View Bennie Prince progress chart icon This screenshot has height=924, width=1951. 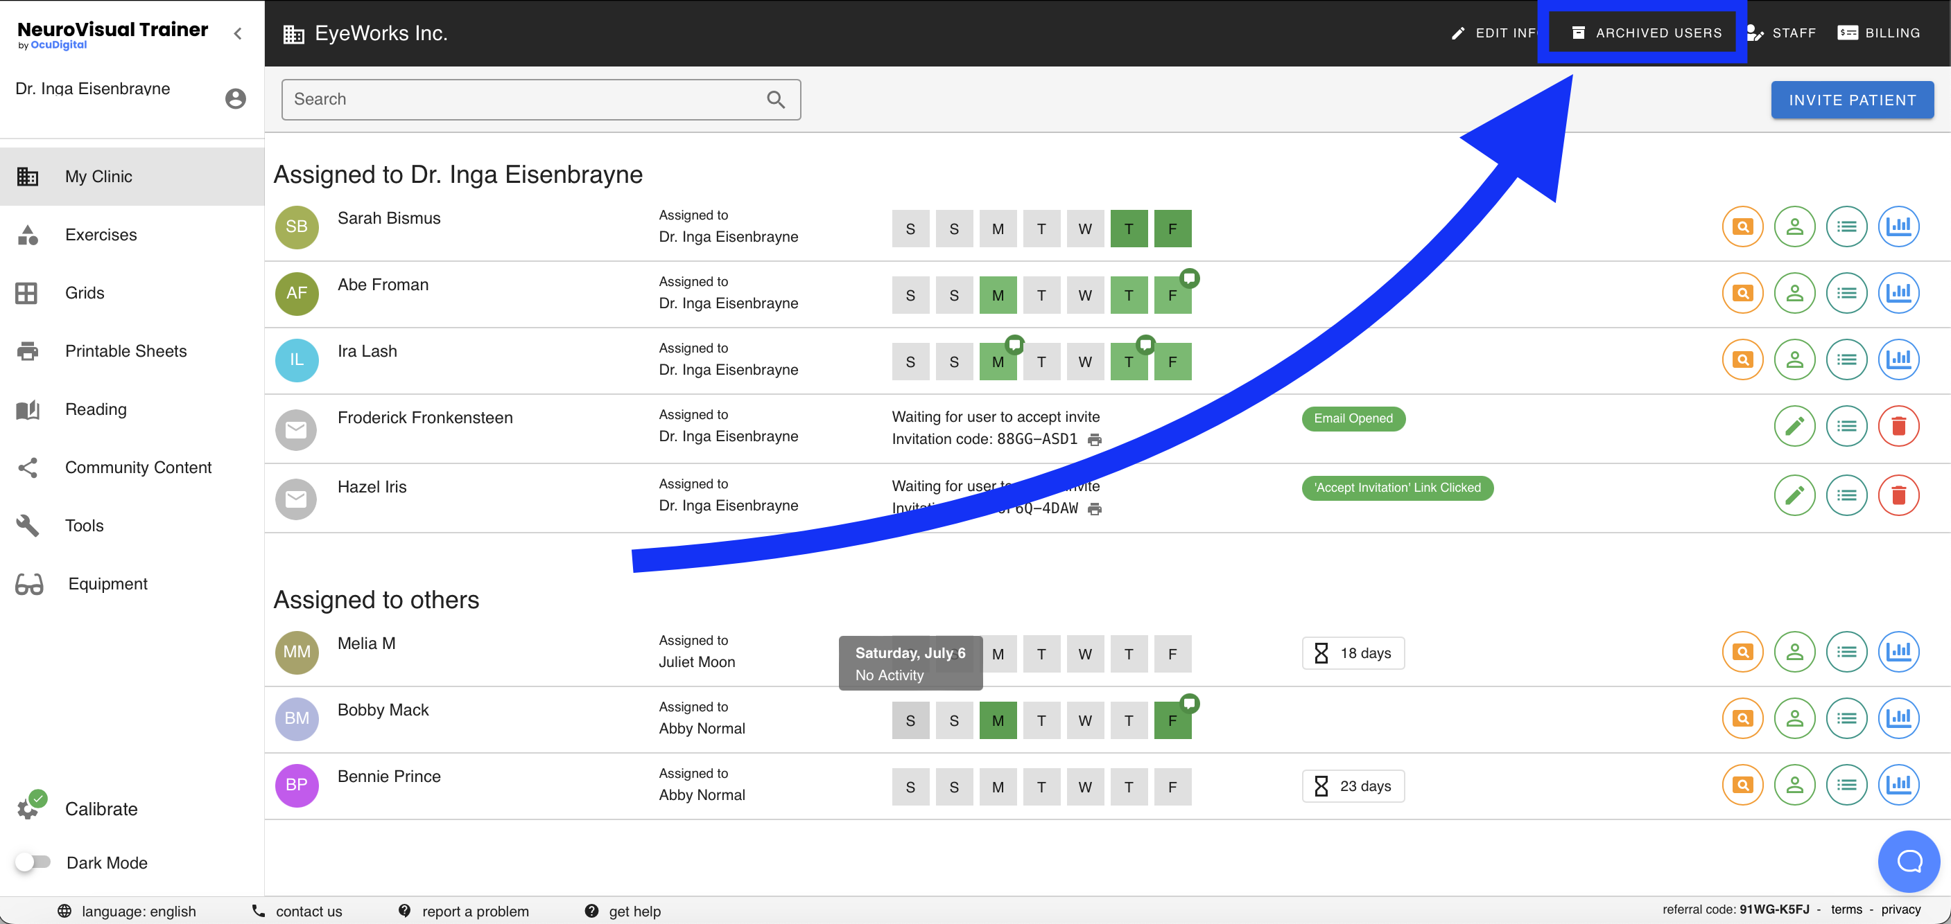[x=1898, y=785]
